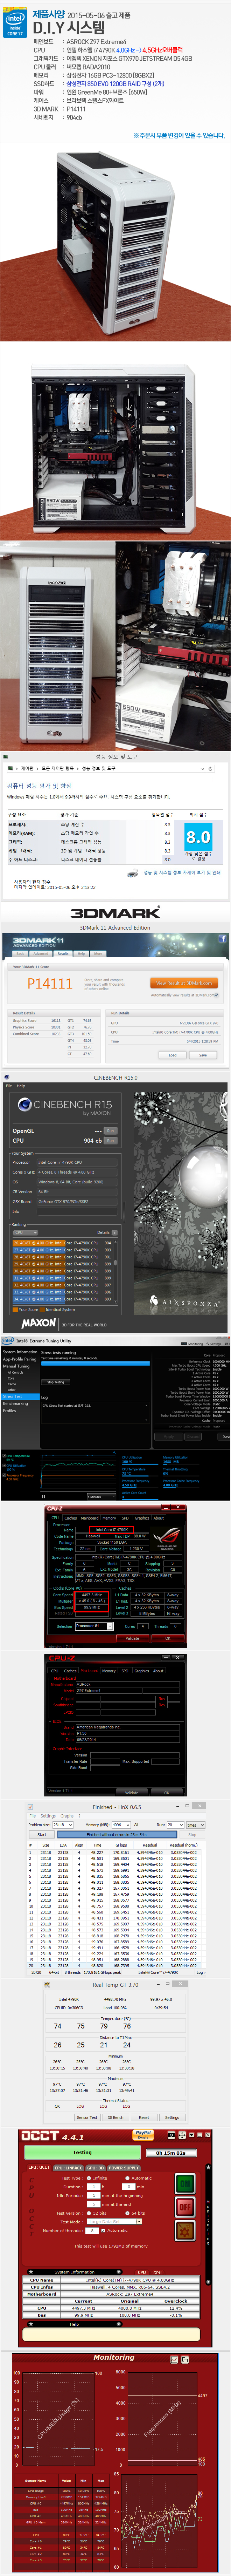Open the Results tab in 3DMark 11

(x=63, y=954)
